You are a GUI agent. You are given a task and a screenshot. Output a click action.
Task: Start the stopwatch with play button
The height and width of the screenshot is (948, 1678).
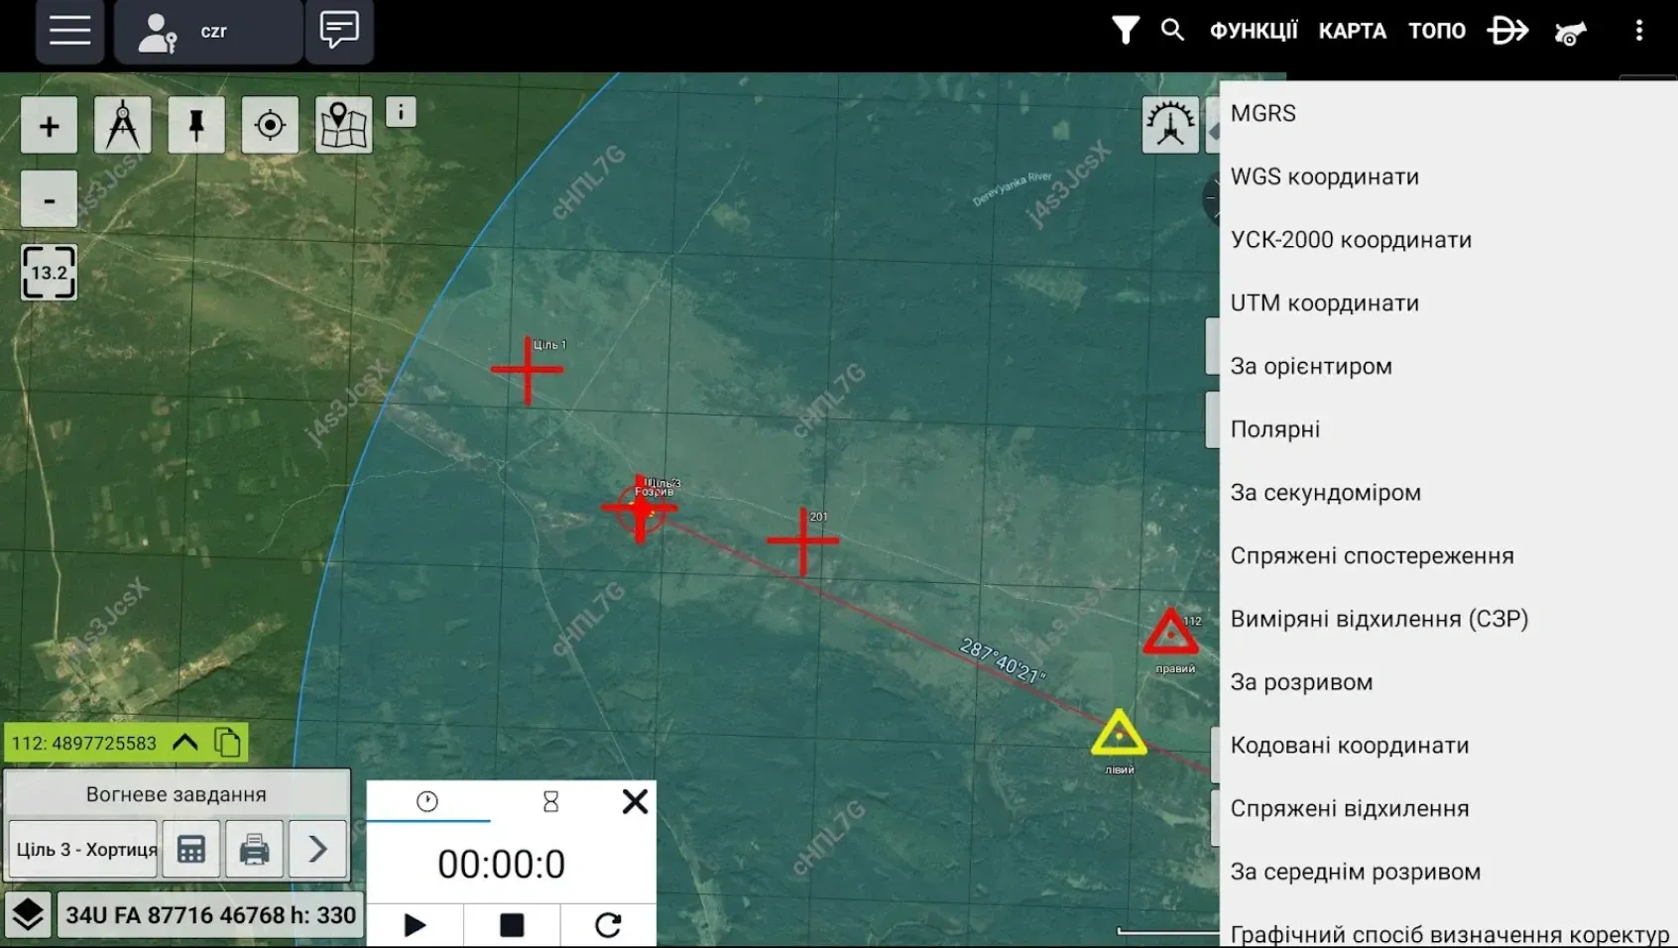click(415, 925)
